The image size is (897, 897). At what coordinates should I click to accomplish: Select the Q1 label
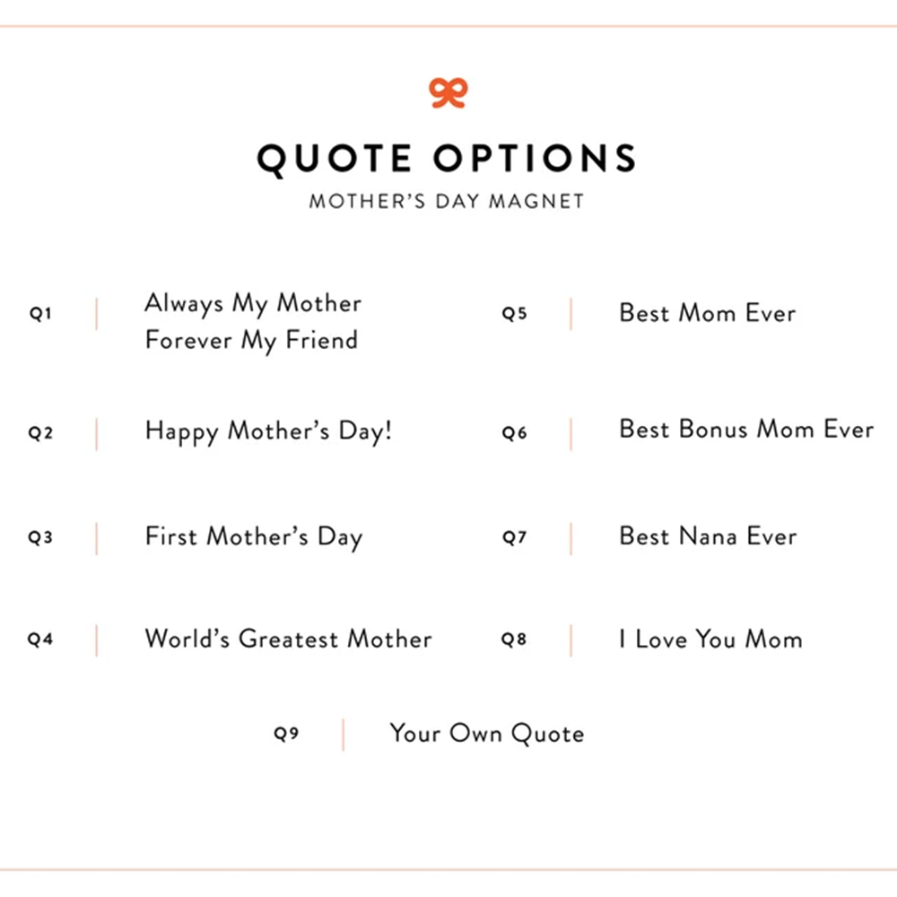point(40,313)
